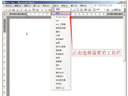Image resolution: width=128 pixels, height=96 pixels.
Task: Click the 阅读(R) reading layout button
Action: [116, 10]
